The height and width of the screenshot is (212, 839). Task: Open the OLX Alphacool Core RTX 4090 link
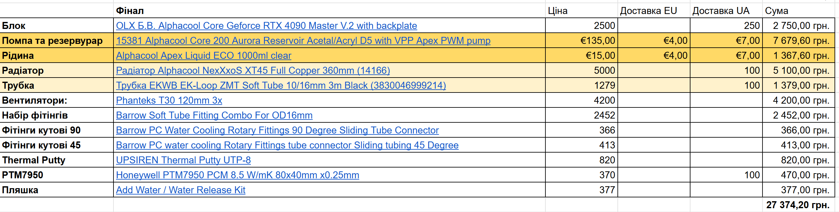pyautogui.click(x=266, y=26)
